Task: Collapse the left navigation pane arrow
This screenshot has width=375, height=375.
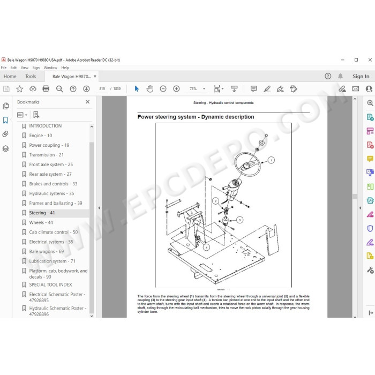Action: pyautogui.click(x=99, y=208)
